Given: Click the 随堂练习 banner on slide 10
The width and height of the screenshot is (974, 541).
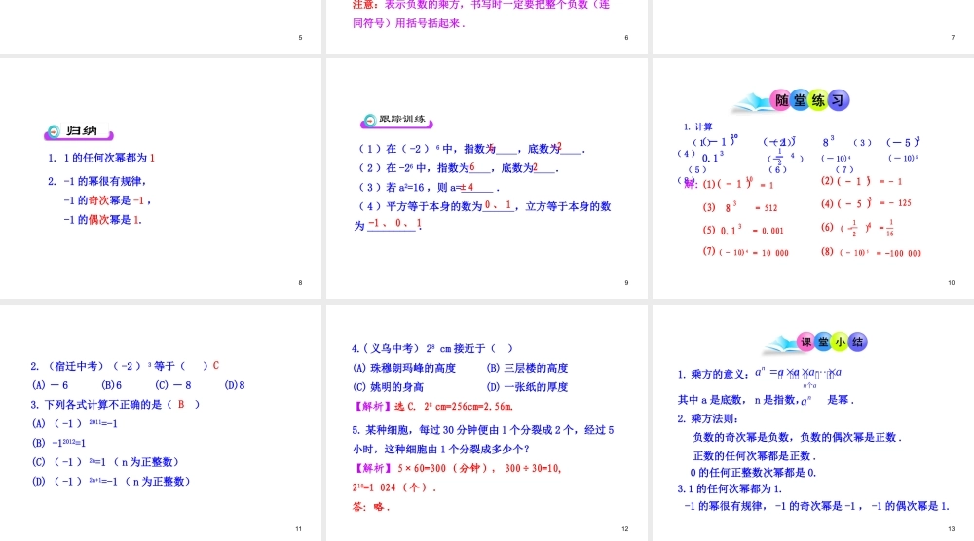Looking at the screenshot, I should 793,101.
